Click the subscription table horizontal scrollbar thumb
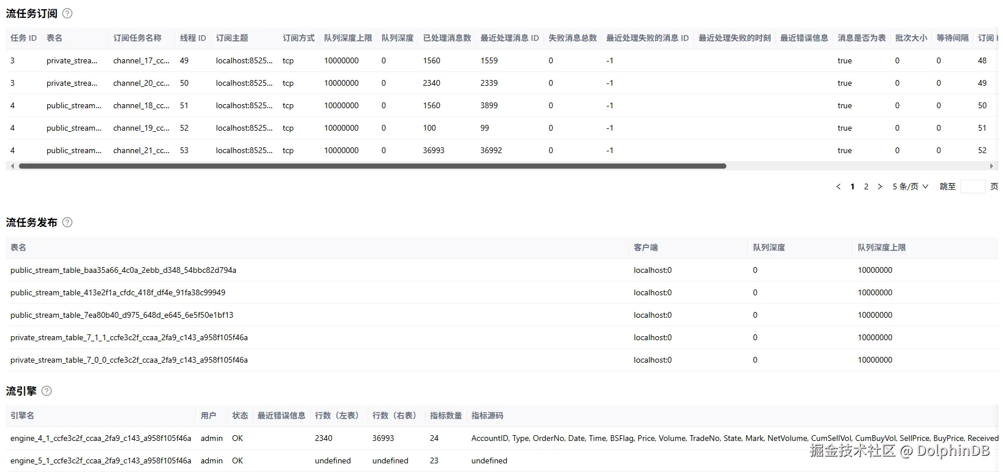This screenshot has height=472, width=1003. (x=373, y=166)
